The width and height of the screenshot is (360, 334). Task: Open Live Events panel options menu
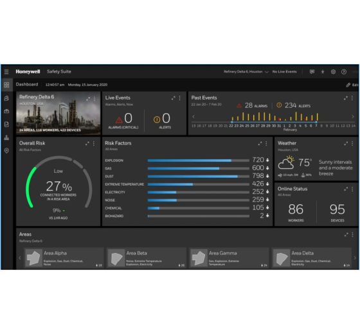point(180,98)
